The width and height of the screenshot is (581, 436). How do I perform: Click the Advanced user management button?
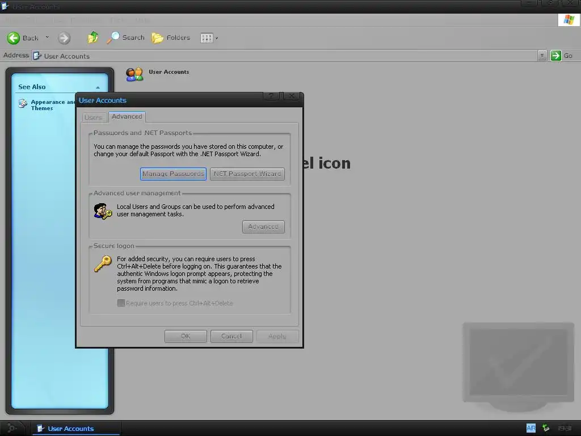[x=263, y=227]
